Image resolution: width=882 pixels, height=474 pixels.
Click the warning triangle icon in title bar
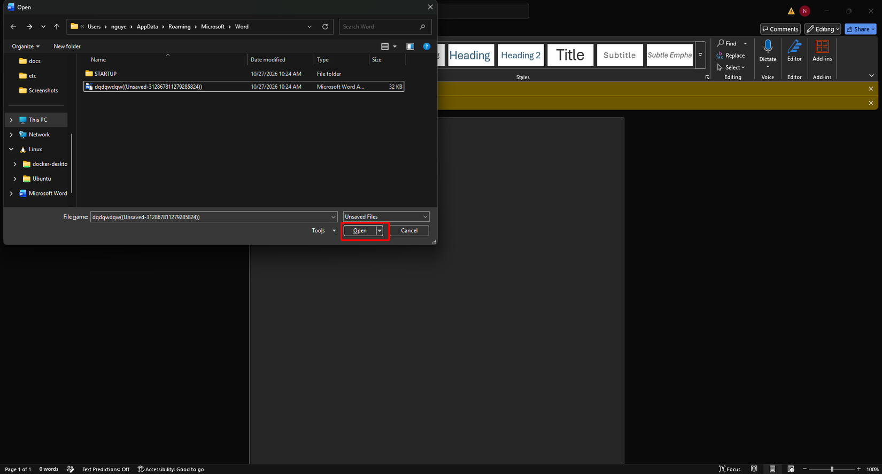[791, 11]
